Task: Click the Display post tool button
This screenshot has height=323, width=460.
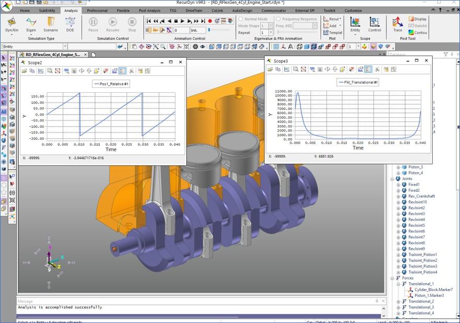Action: click(417, 19)
